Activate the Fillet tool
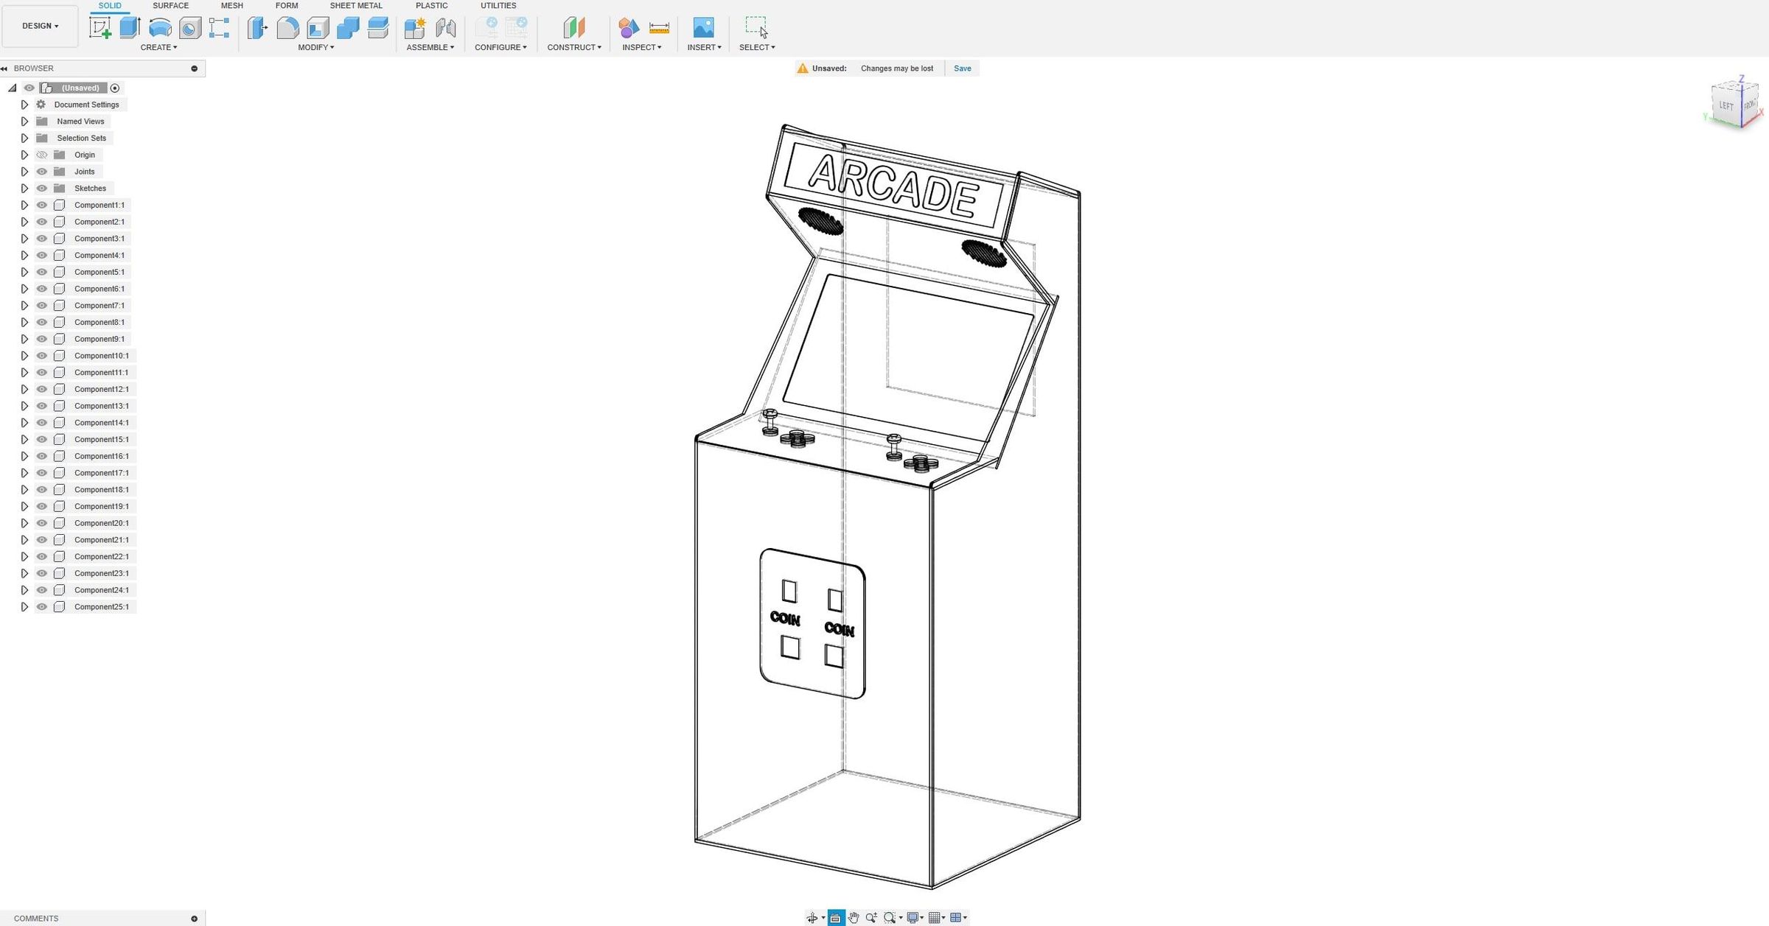Screen dimensions: 1769x926 (x=287, y=27)
